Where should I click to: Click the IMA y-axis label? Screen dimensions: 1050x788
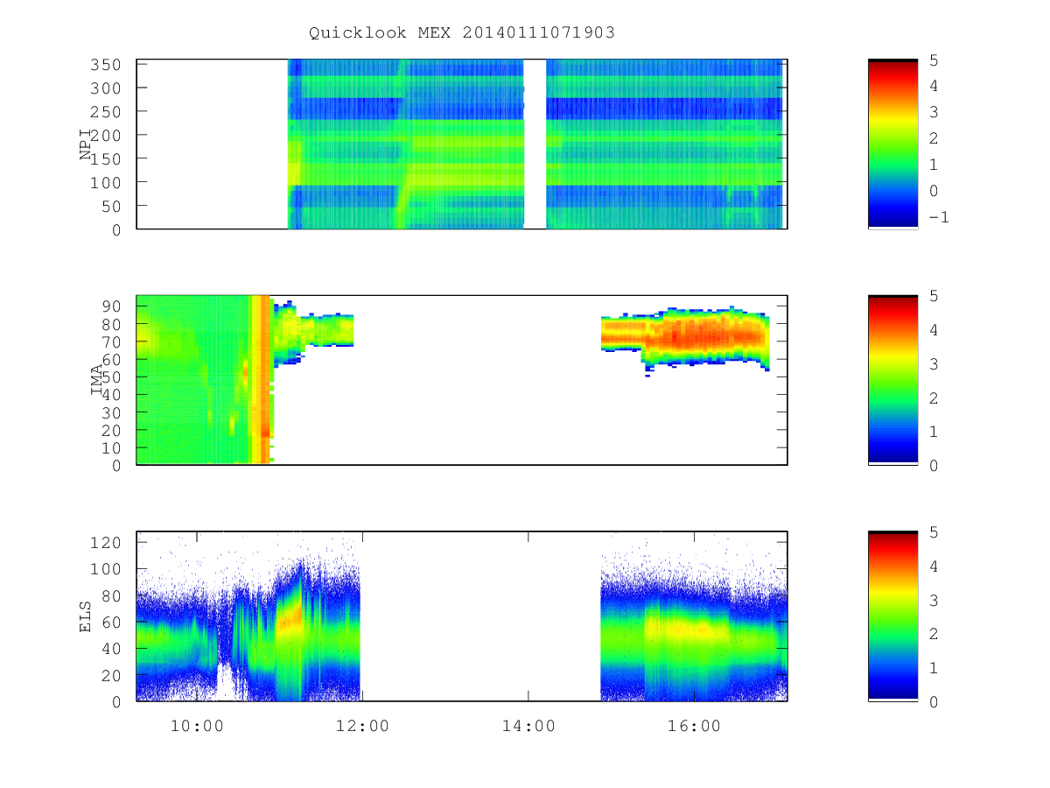[x=96, y=380]
